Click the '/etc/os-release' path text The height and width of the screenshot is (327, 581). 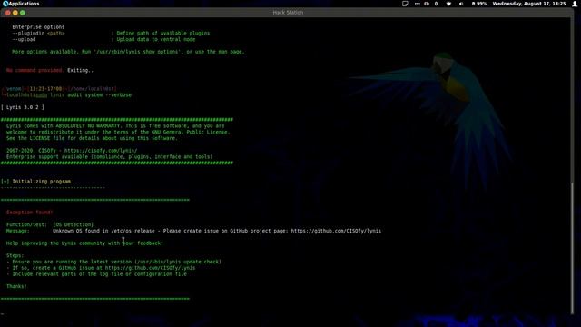click(x=133, y=231)
